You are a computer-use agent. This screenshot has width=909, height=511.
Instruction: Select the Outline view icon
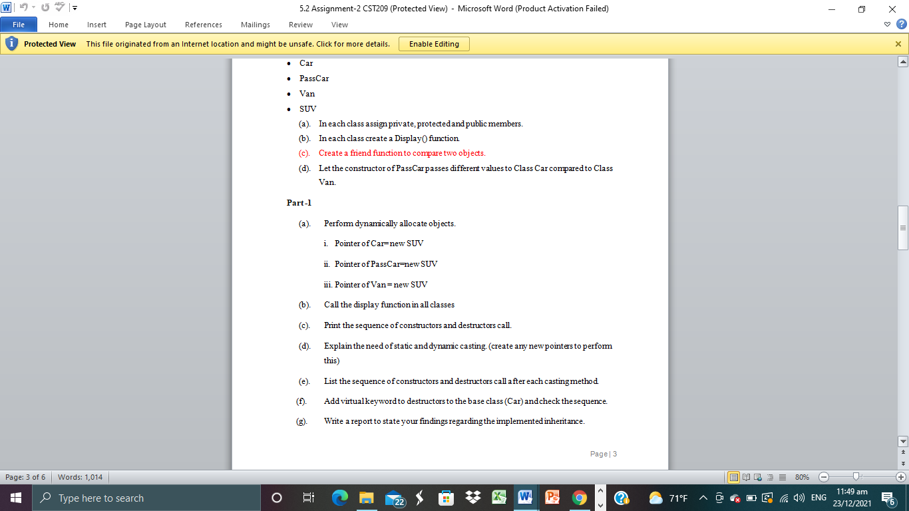(x=769, y=476)
